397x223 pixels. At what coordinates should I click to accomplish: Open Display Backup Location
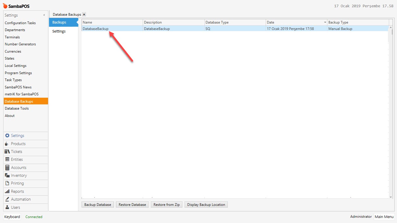pos(206,204)
